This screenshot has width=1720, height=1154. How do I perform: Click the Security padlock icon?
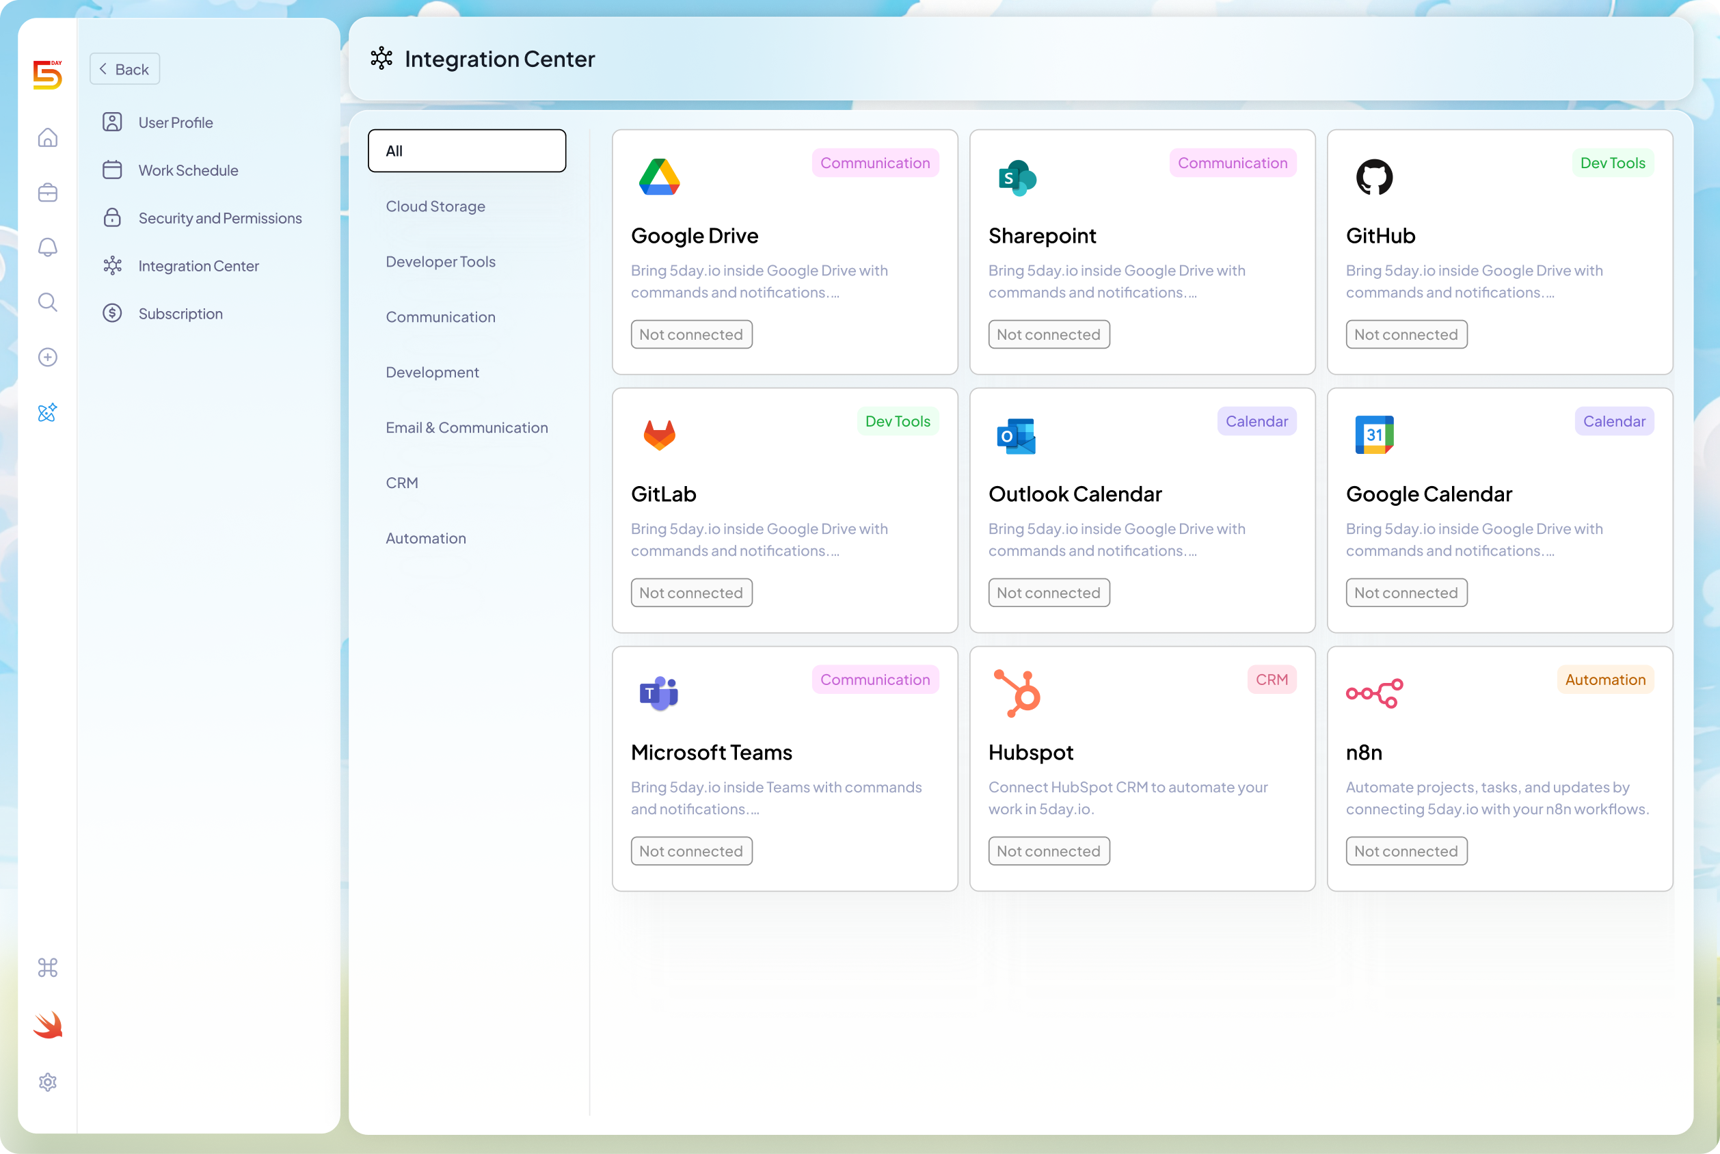tap(112, 218)
